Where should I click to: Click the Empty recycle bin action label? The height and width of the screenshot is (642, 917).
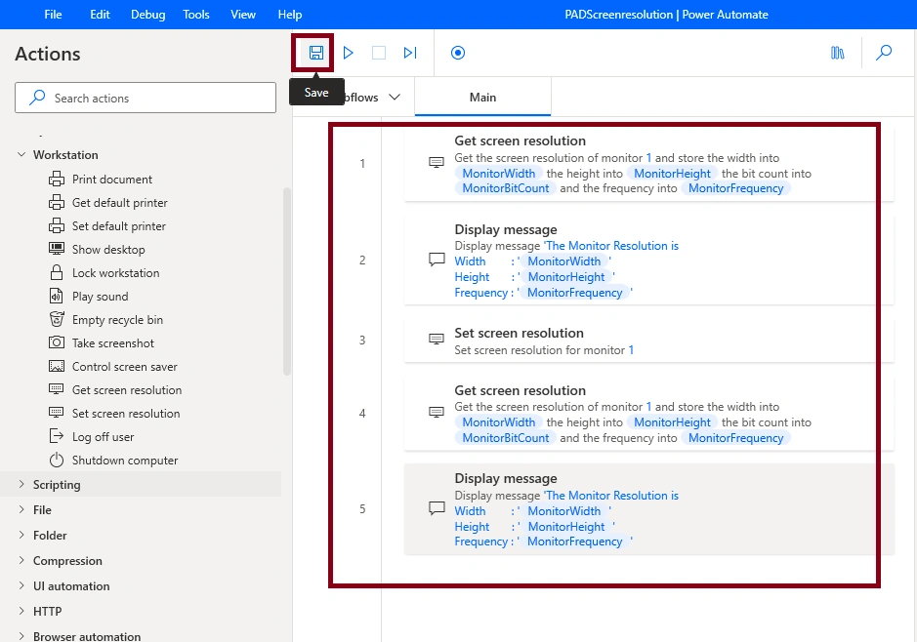[117, 320]
